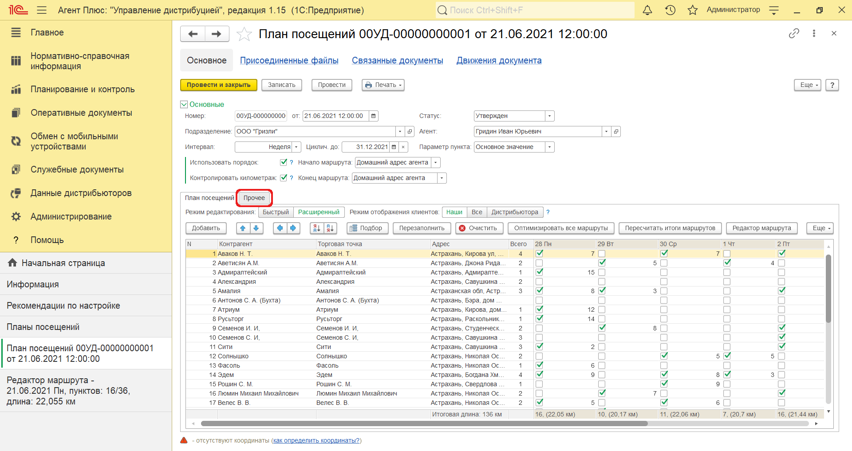This screenshot has width=852, height=451.
Task: Open Присоединенные файлы tab
Action: 289,60
